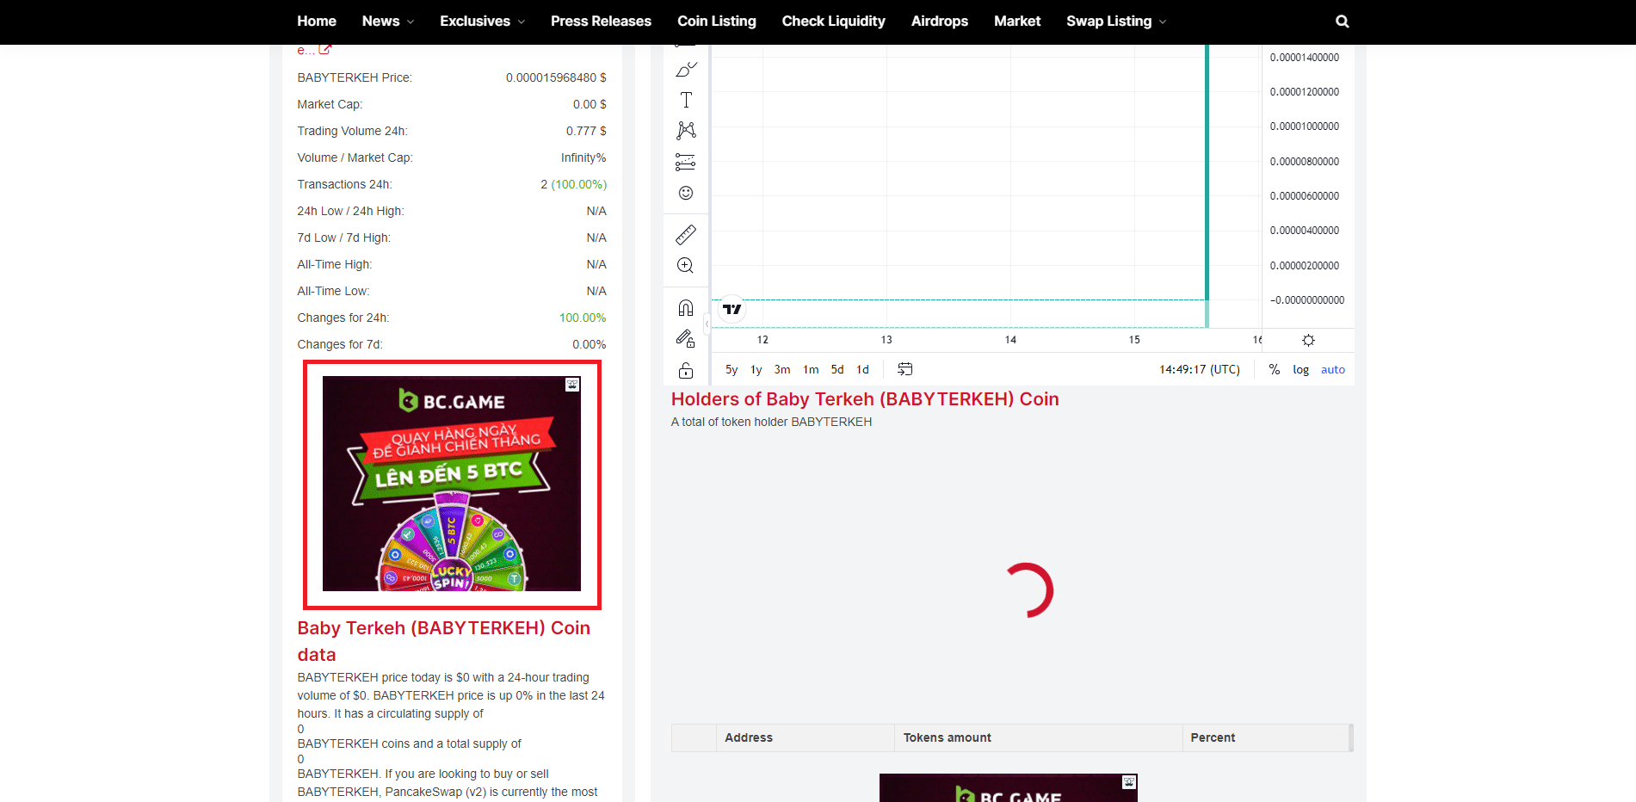Toggle stay in drawing mode
Screen dimensions: 1636x802
pyautogui.click(x=686, y=338)
